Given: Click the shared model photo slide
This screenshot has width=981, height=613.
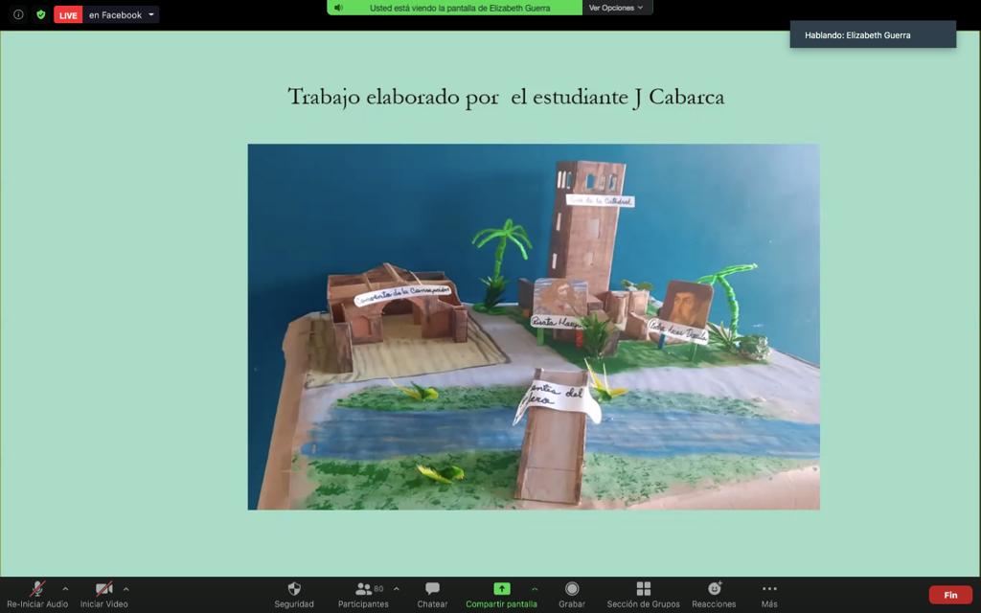Looking at the screenshot, I should (x=534, y=328).
